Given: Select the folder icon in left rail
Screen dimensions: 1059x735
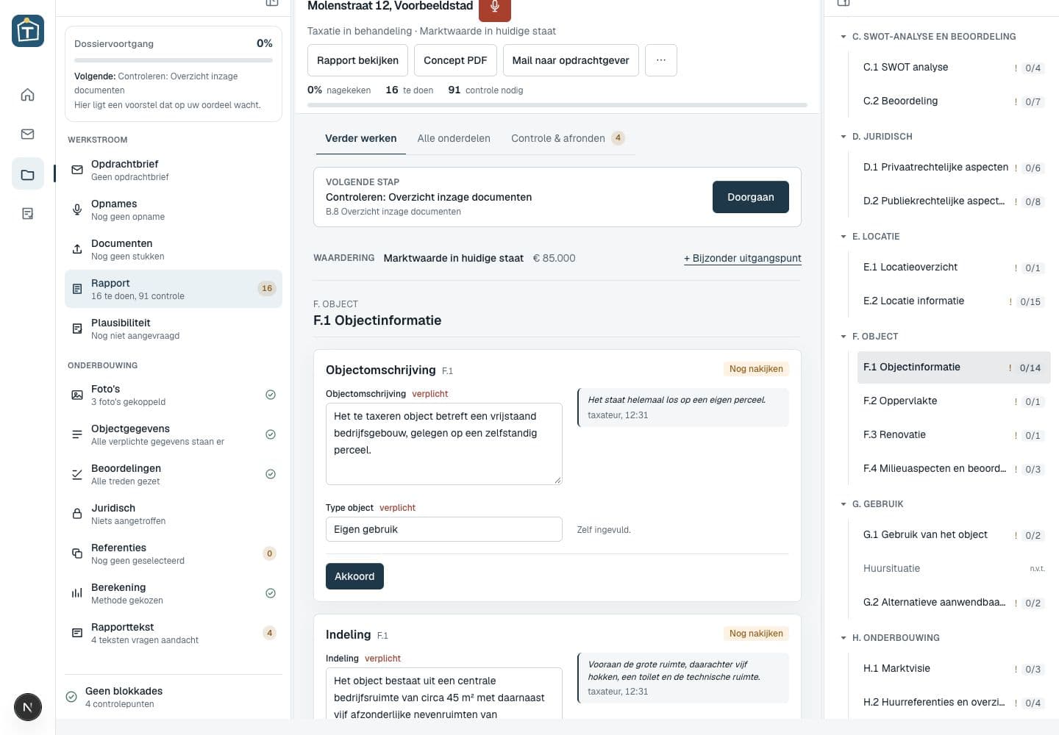Looking at the screenshot, I should coord(27,174).
